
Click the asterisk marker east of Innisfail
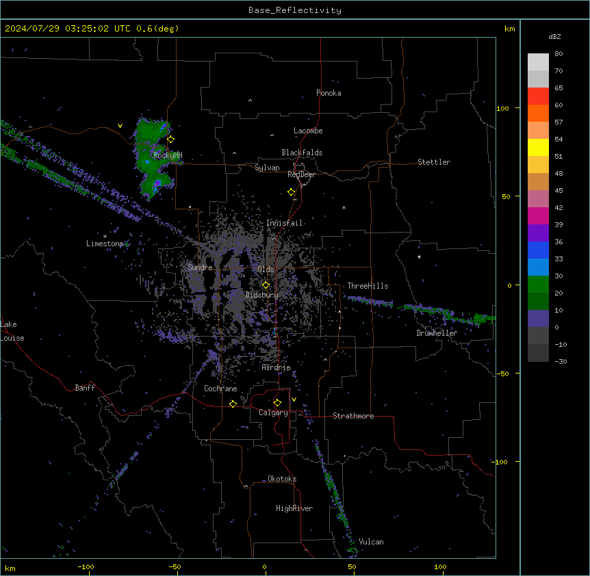coord(344,207)
